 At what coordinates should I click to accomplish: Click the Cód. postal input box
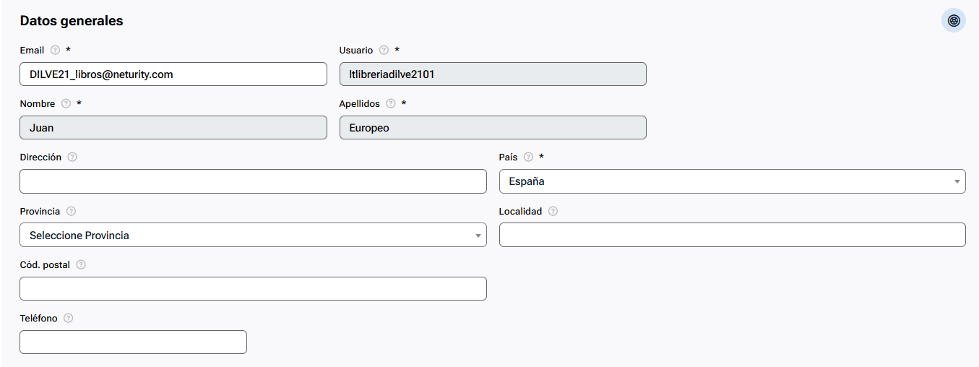(253, 288)
